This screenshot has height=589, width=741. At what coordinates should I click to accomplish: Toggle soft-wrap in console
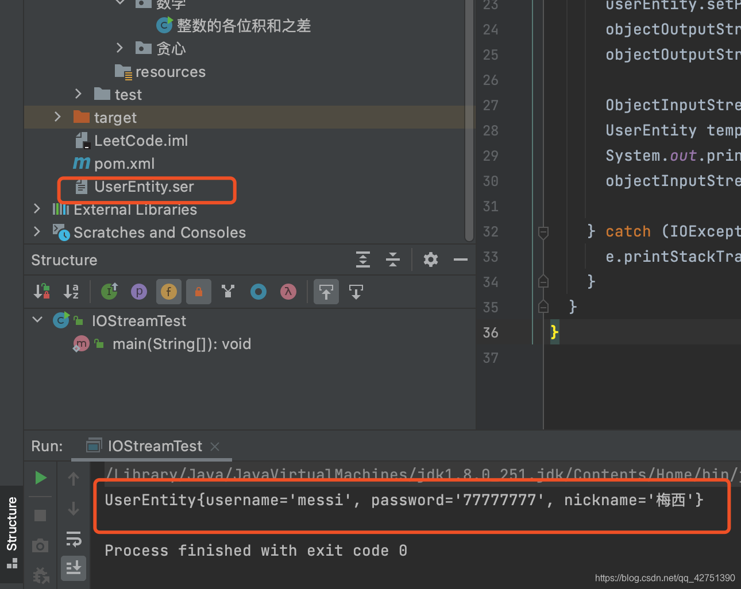pos(74,538)
